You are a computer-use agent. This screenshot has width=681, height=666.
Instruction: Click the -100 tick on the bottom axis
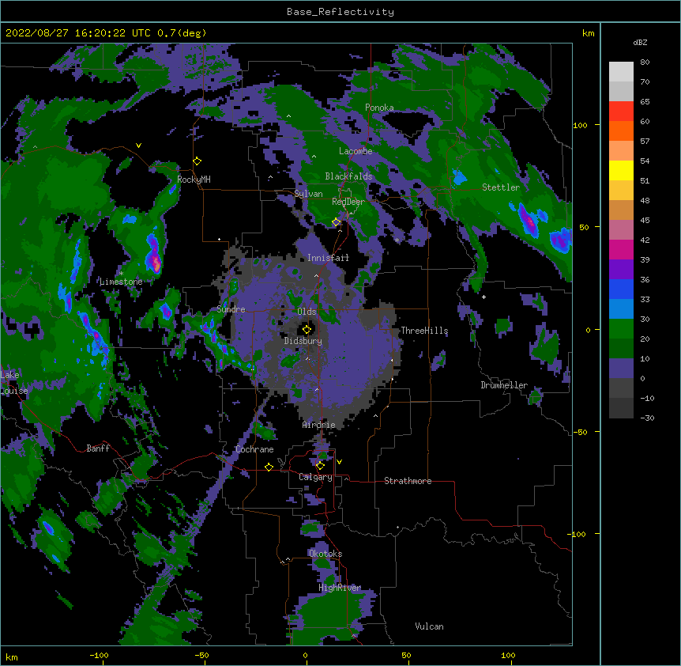(x=99, y=655)
